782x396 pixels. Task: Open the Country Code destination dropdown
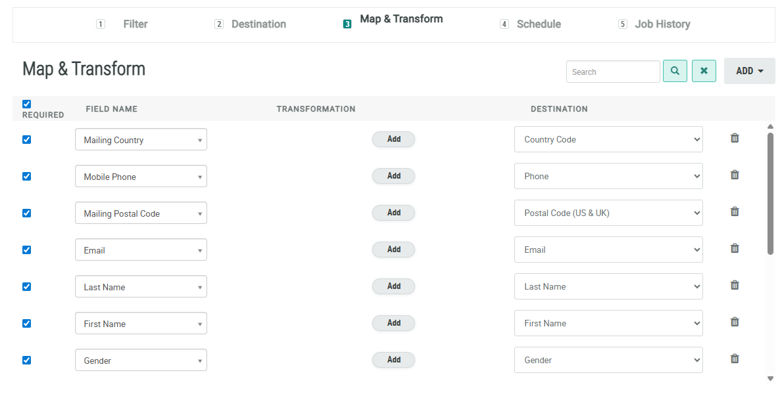point(608,139)
